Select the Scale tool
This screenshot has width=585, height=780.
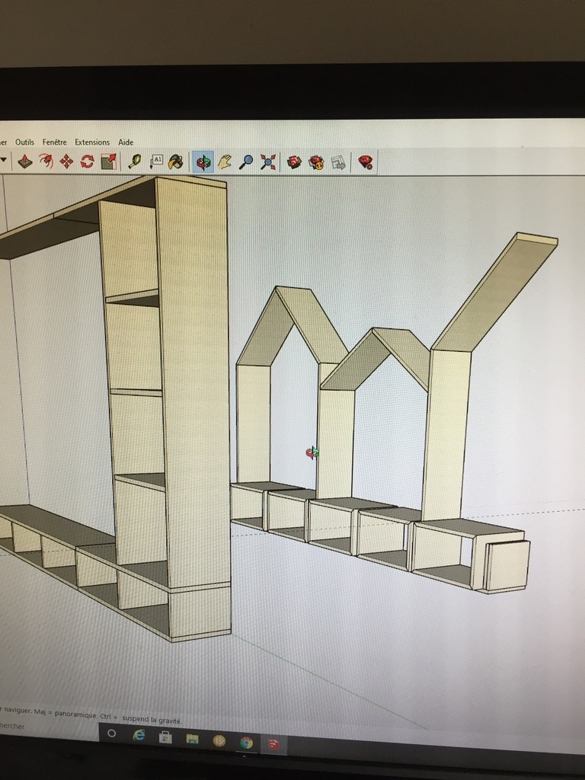click(x=108, y=161)
